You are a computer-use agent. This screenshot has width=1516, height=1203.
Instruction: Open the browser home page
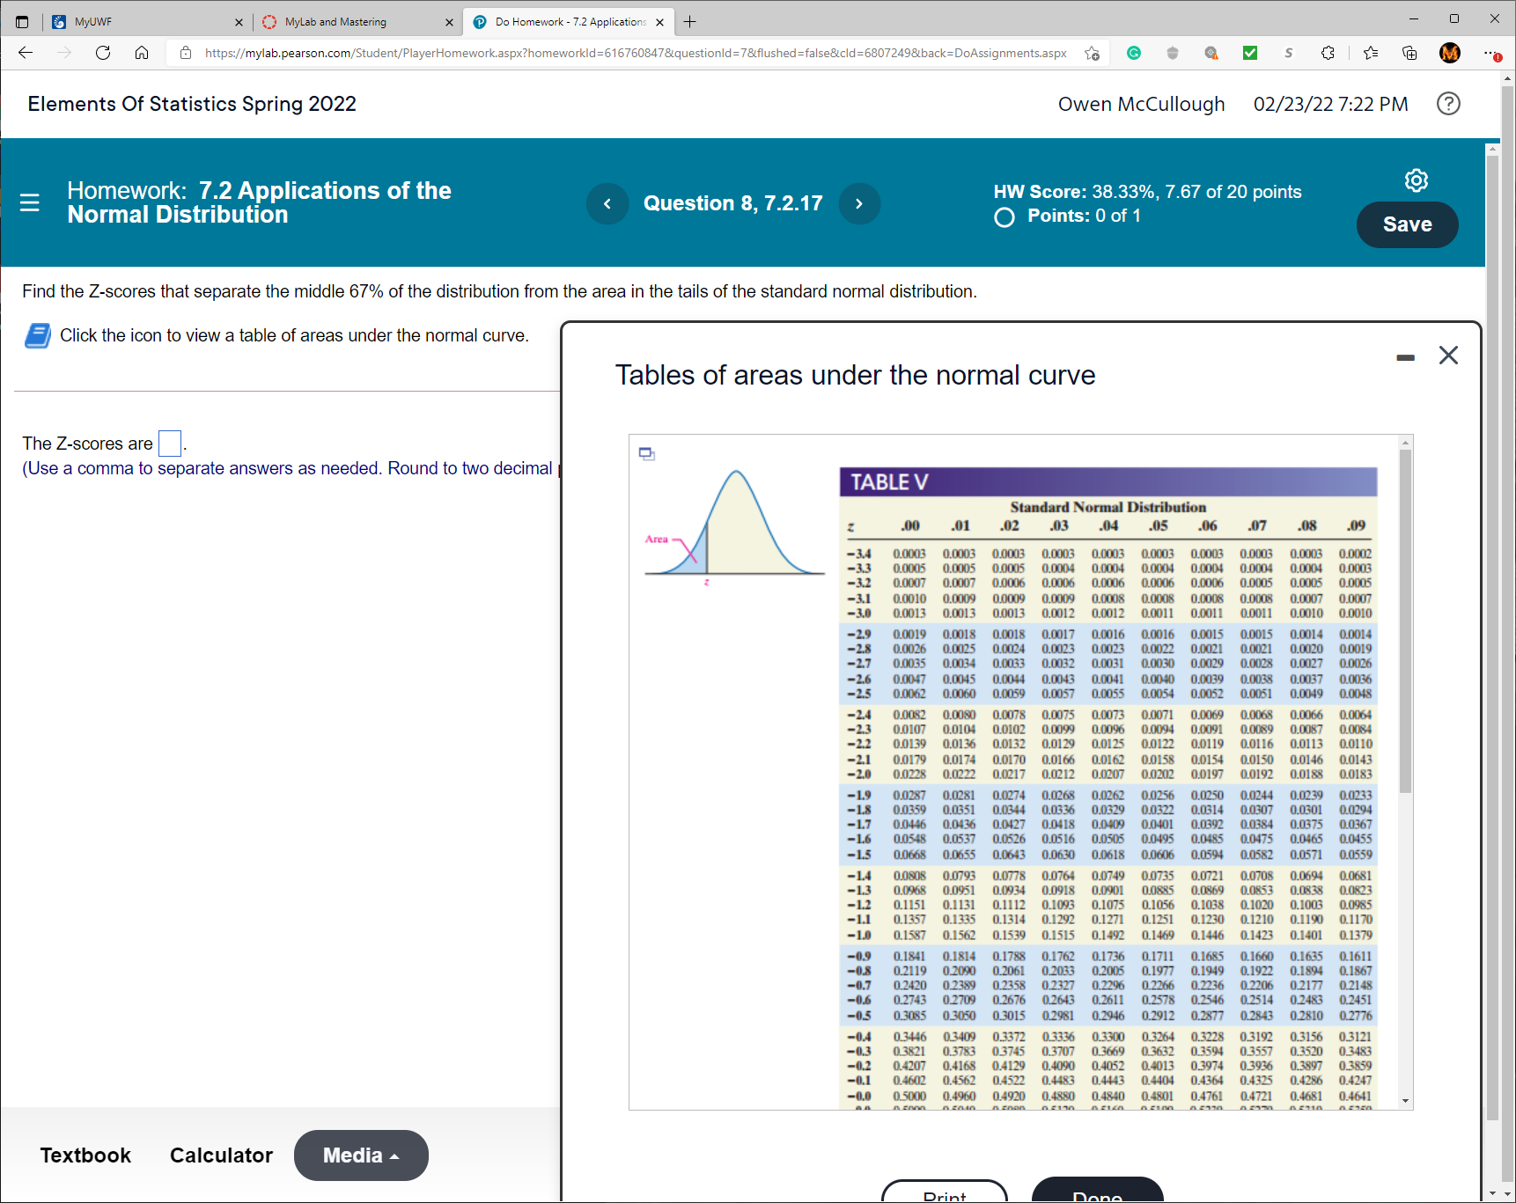coord(142,53)
